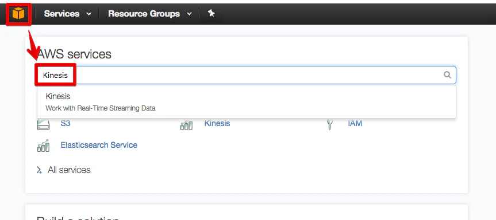Click 'Work with Real-Time Streaming Data' description
This screenshot has height=220, width=496.
pos(101,108)
